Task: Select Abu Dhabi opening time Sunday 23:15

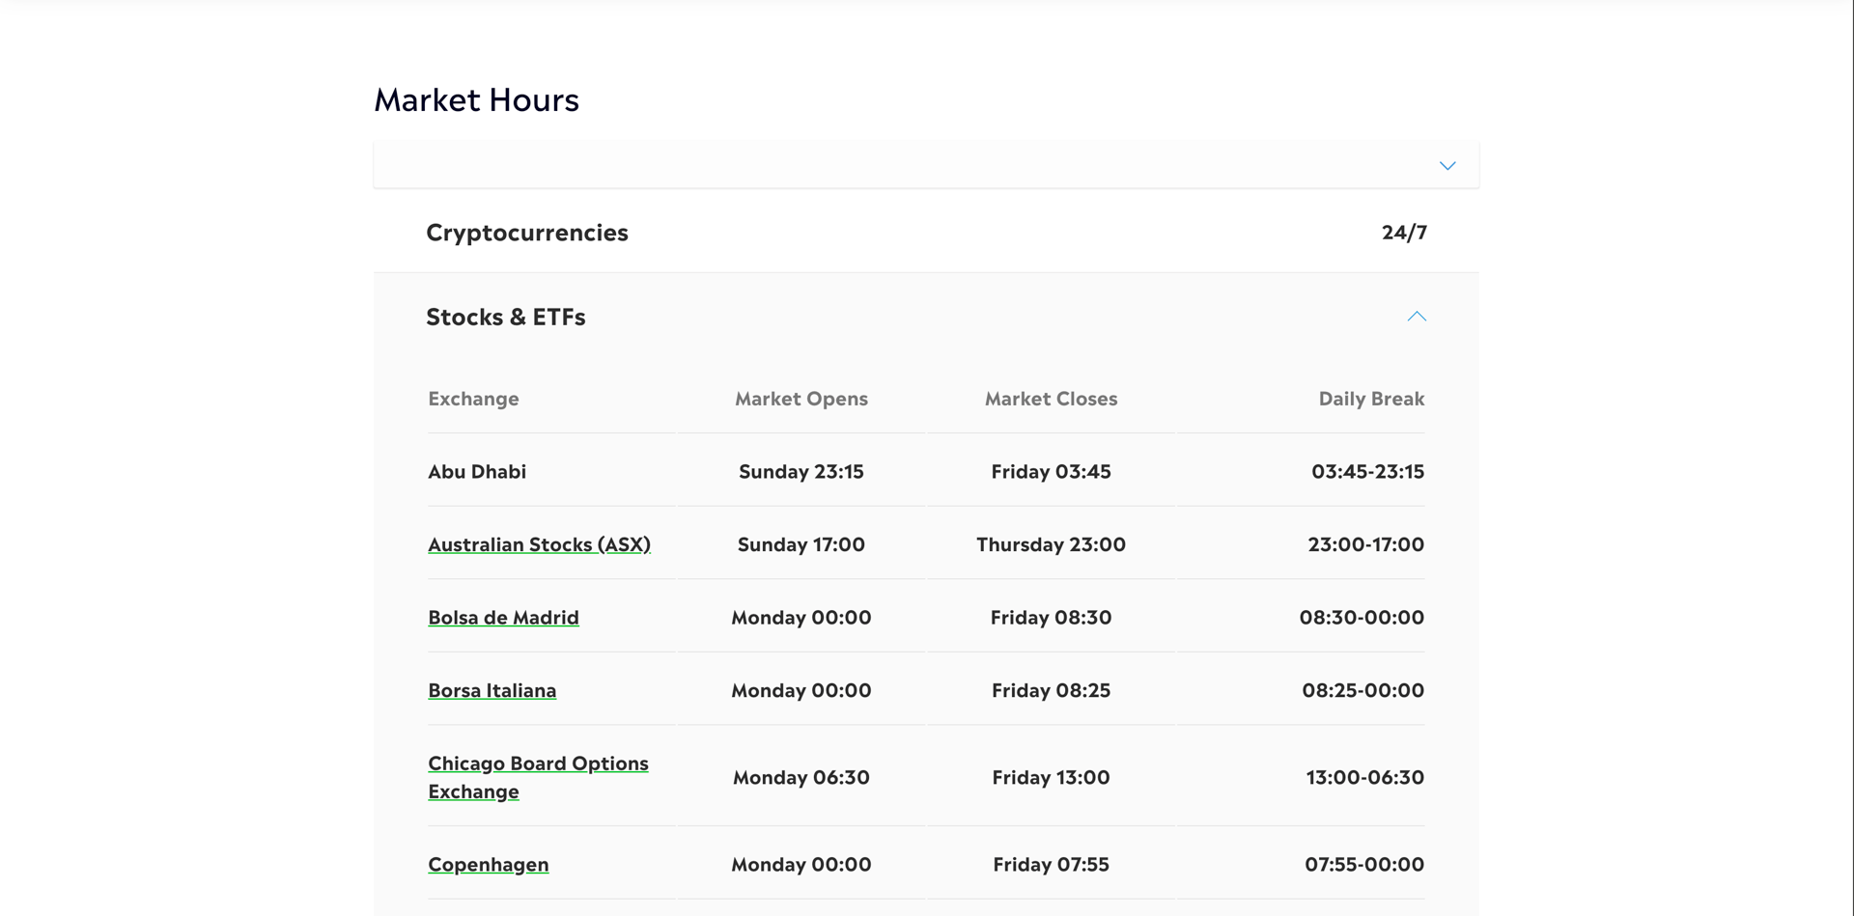Action: pyautogui.click(x=801, y=472)
